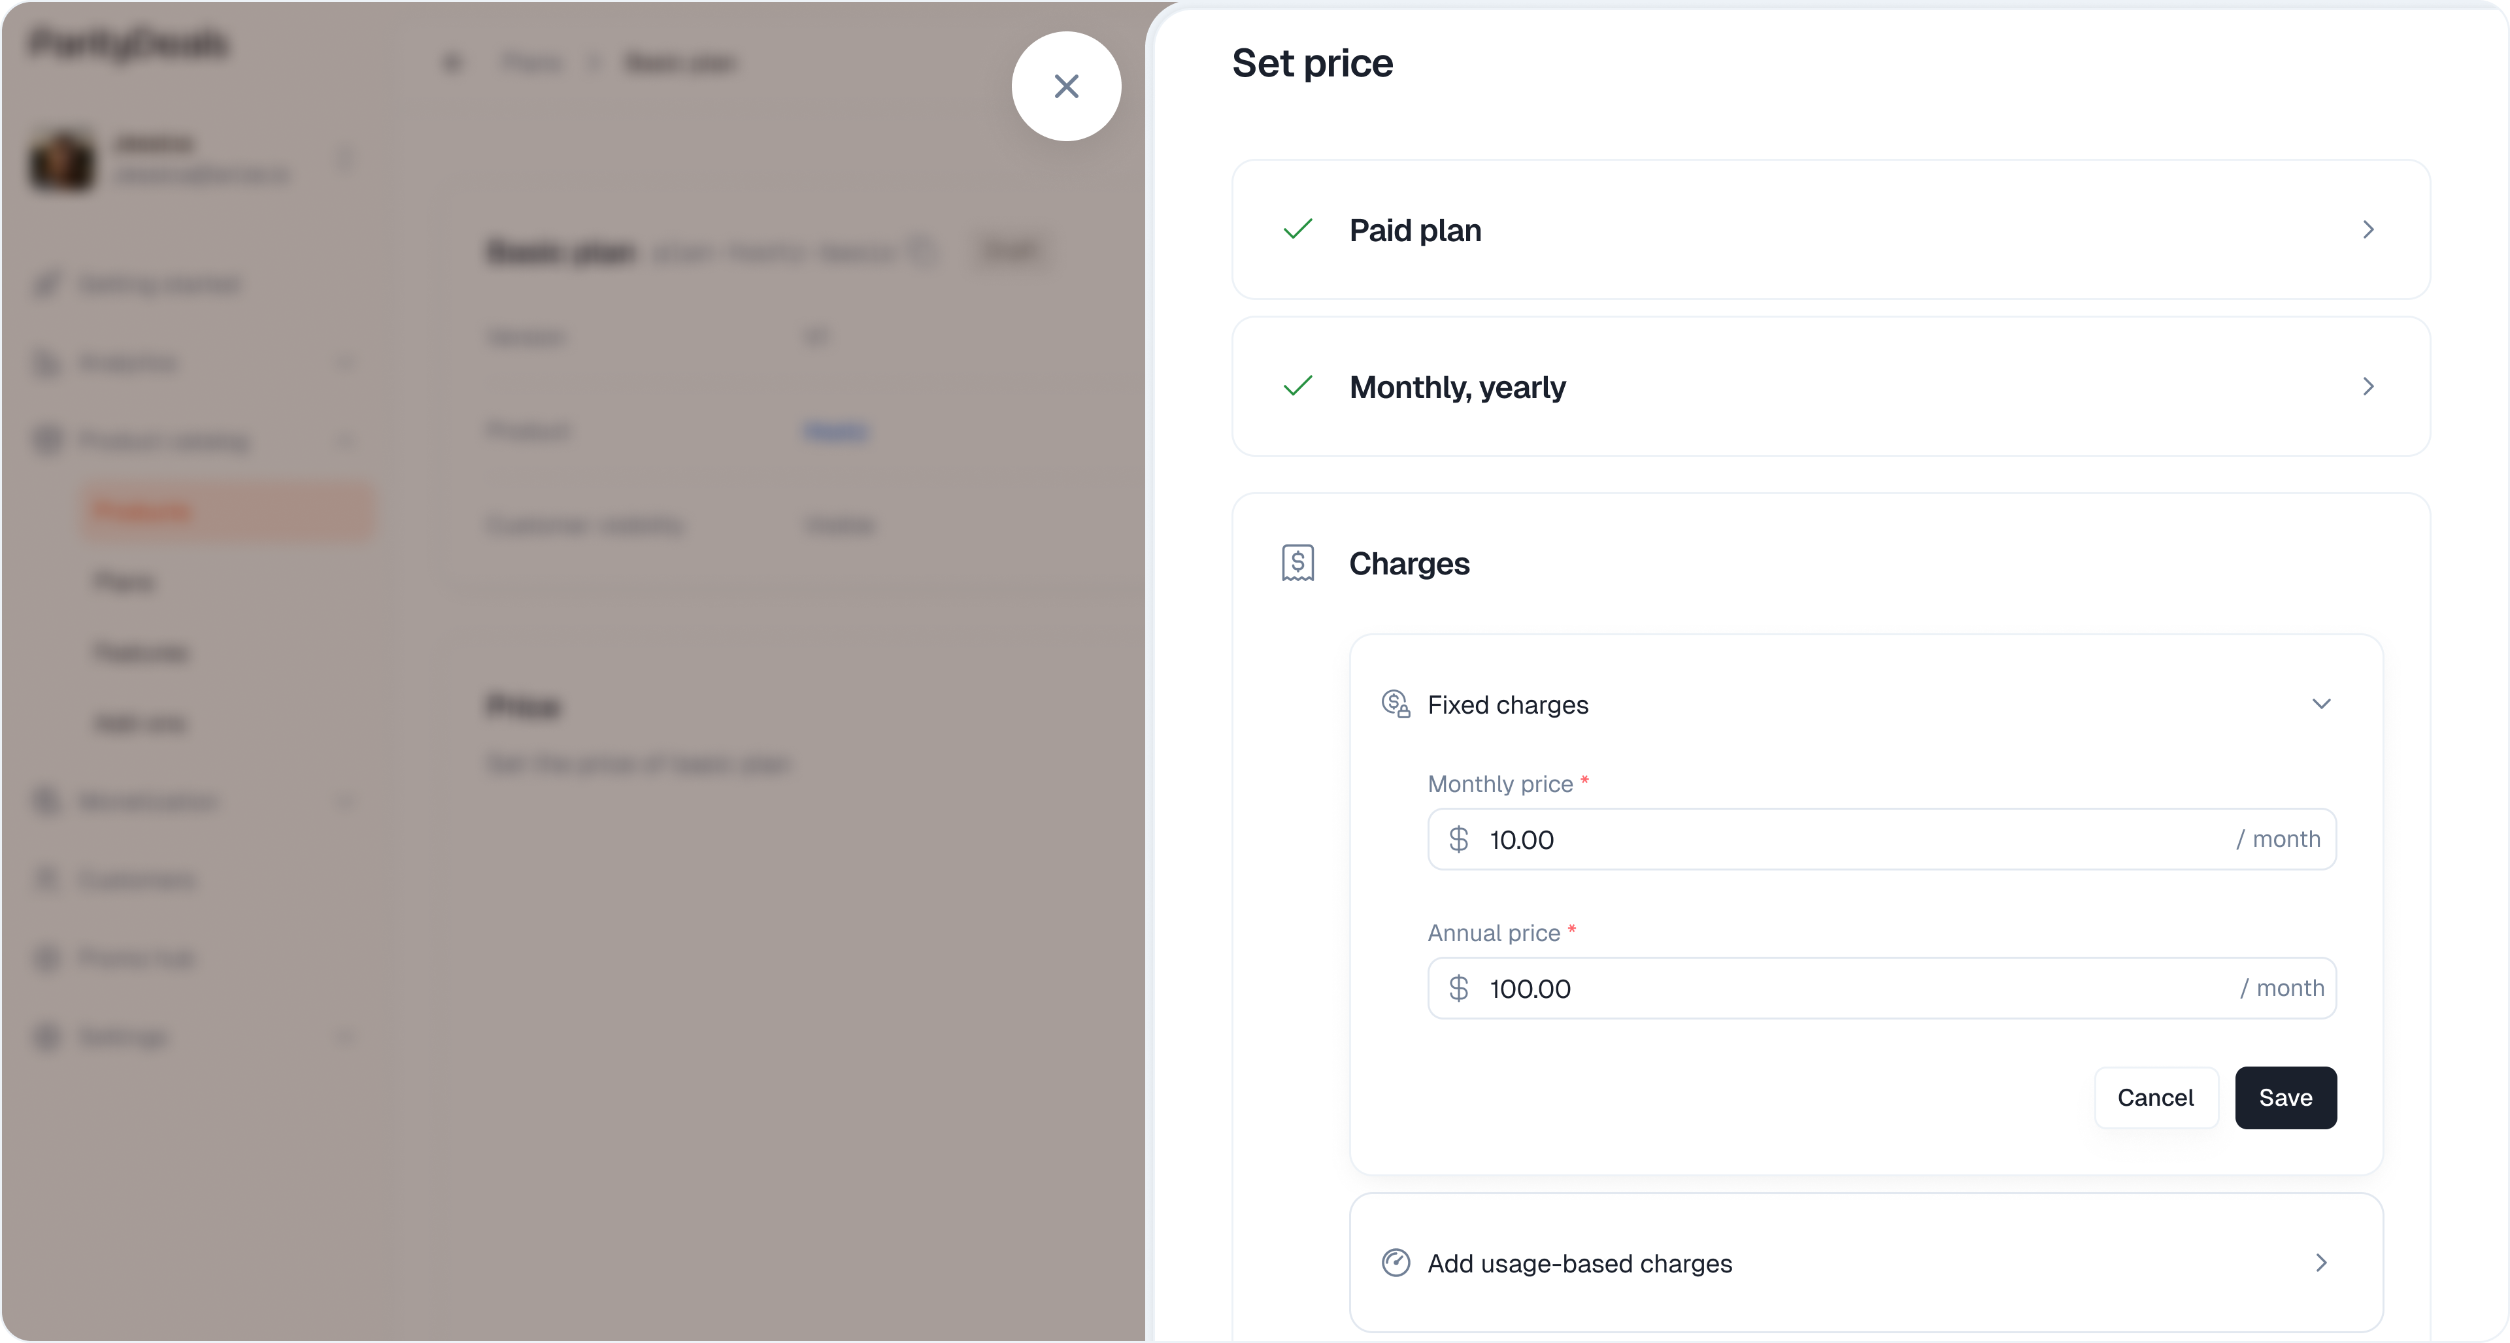Select the Paid plan row title
Image resolution: width=2510 pixels, height=1343 pixels.
[1414, 230]
